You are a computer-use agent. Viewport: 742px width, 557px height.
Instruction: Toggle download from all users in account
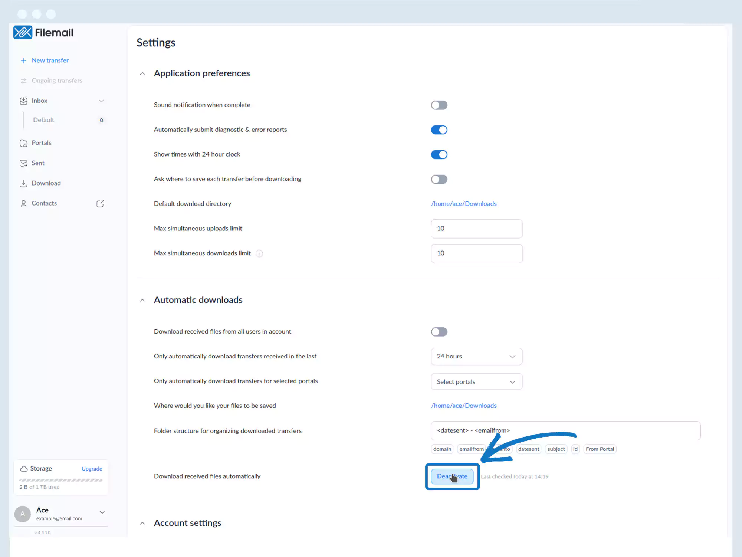(439, 332)
